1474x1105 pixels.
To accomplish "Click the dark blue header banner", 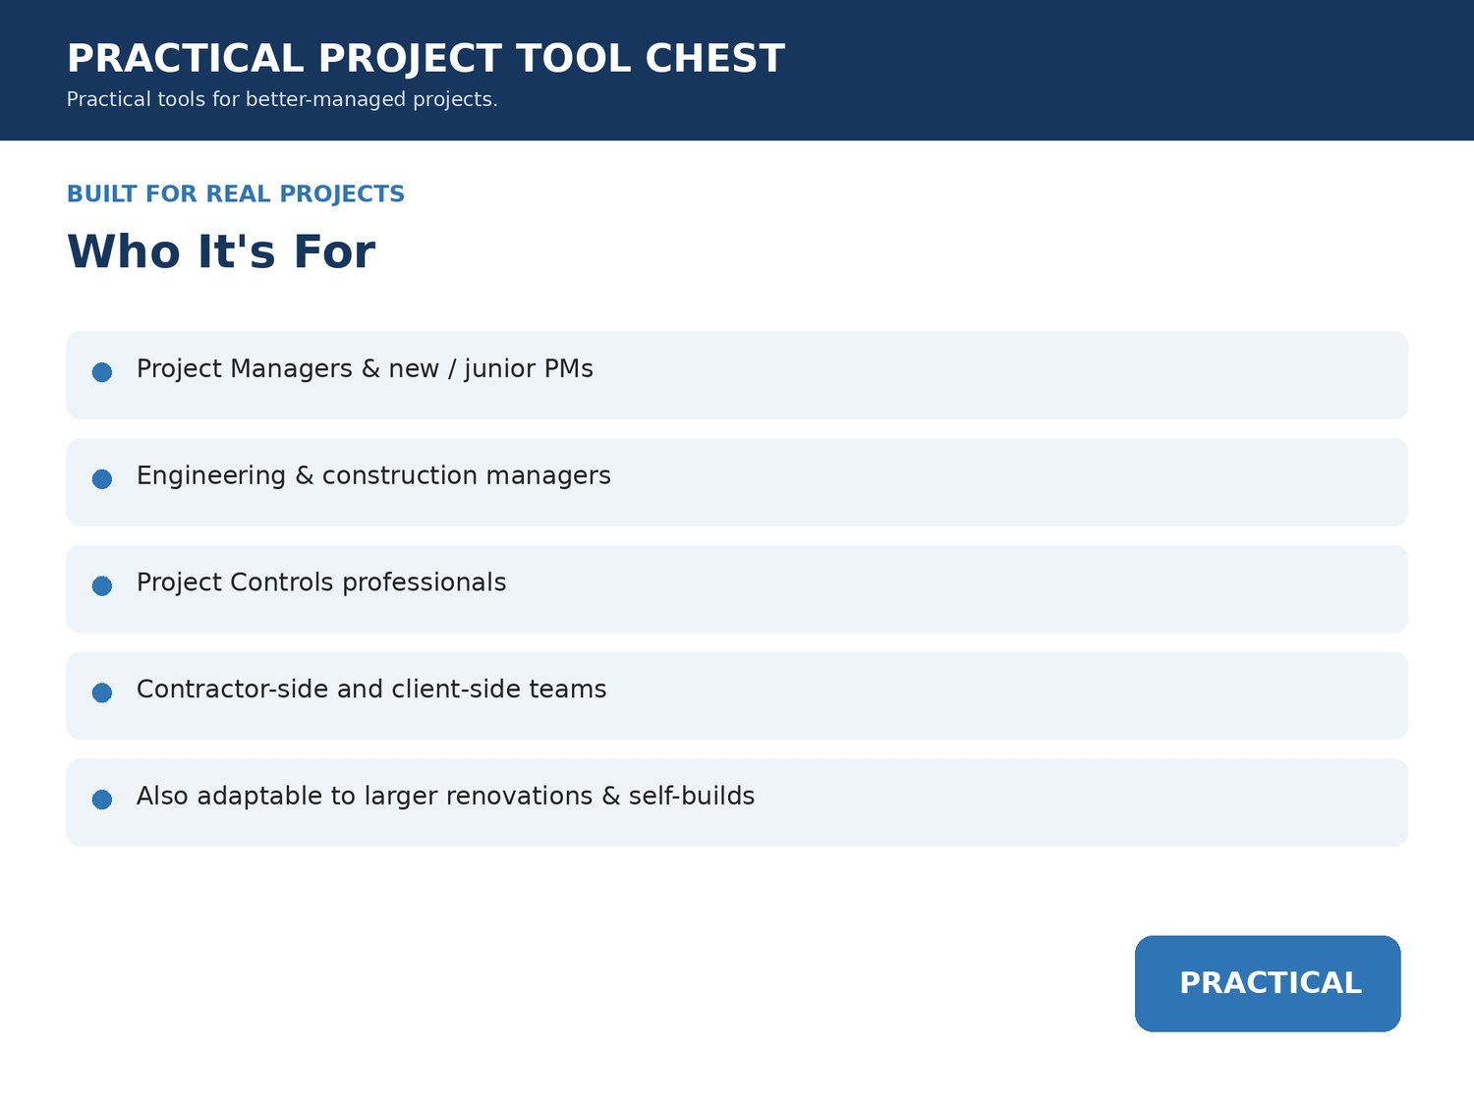I will tap(737, 70).
